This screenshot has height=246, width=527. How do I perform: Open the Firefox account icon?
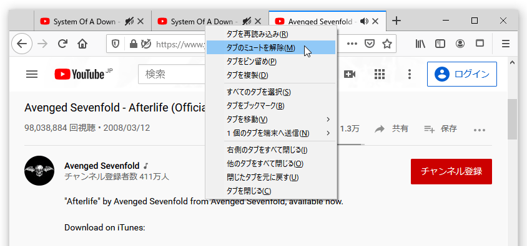coord(460,44)
